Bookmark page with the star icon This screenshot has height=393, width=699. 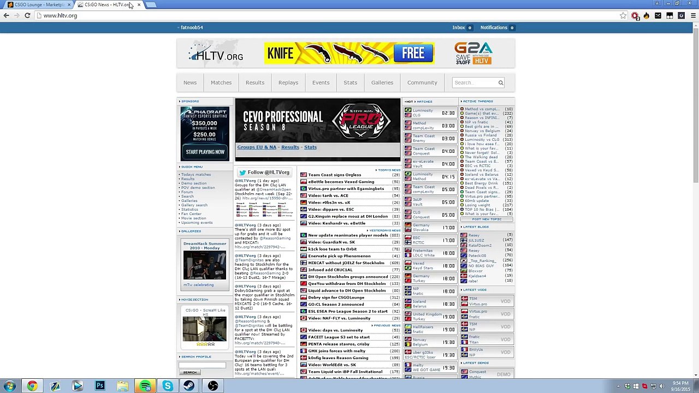(x=623, y=16)
